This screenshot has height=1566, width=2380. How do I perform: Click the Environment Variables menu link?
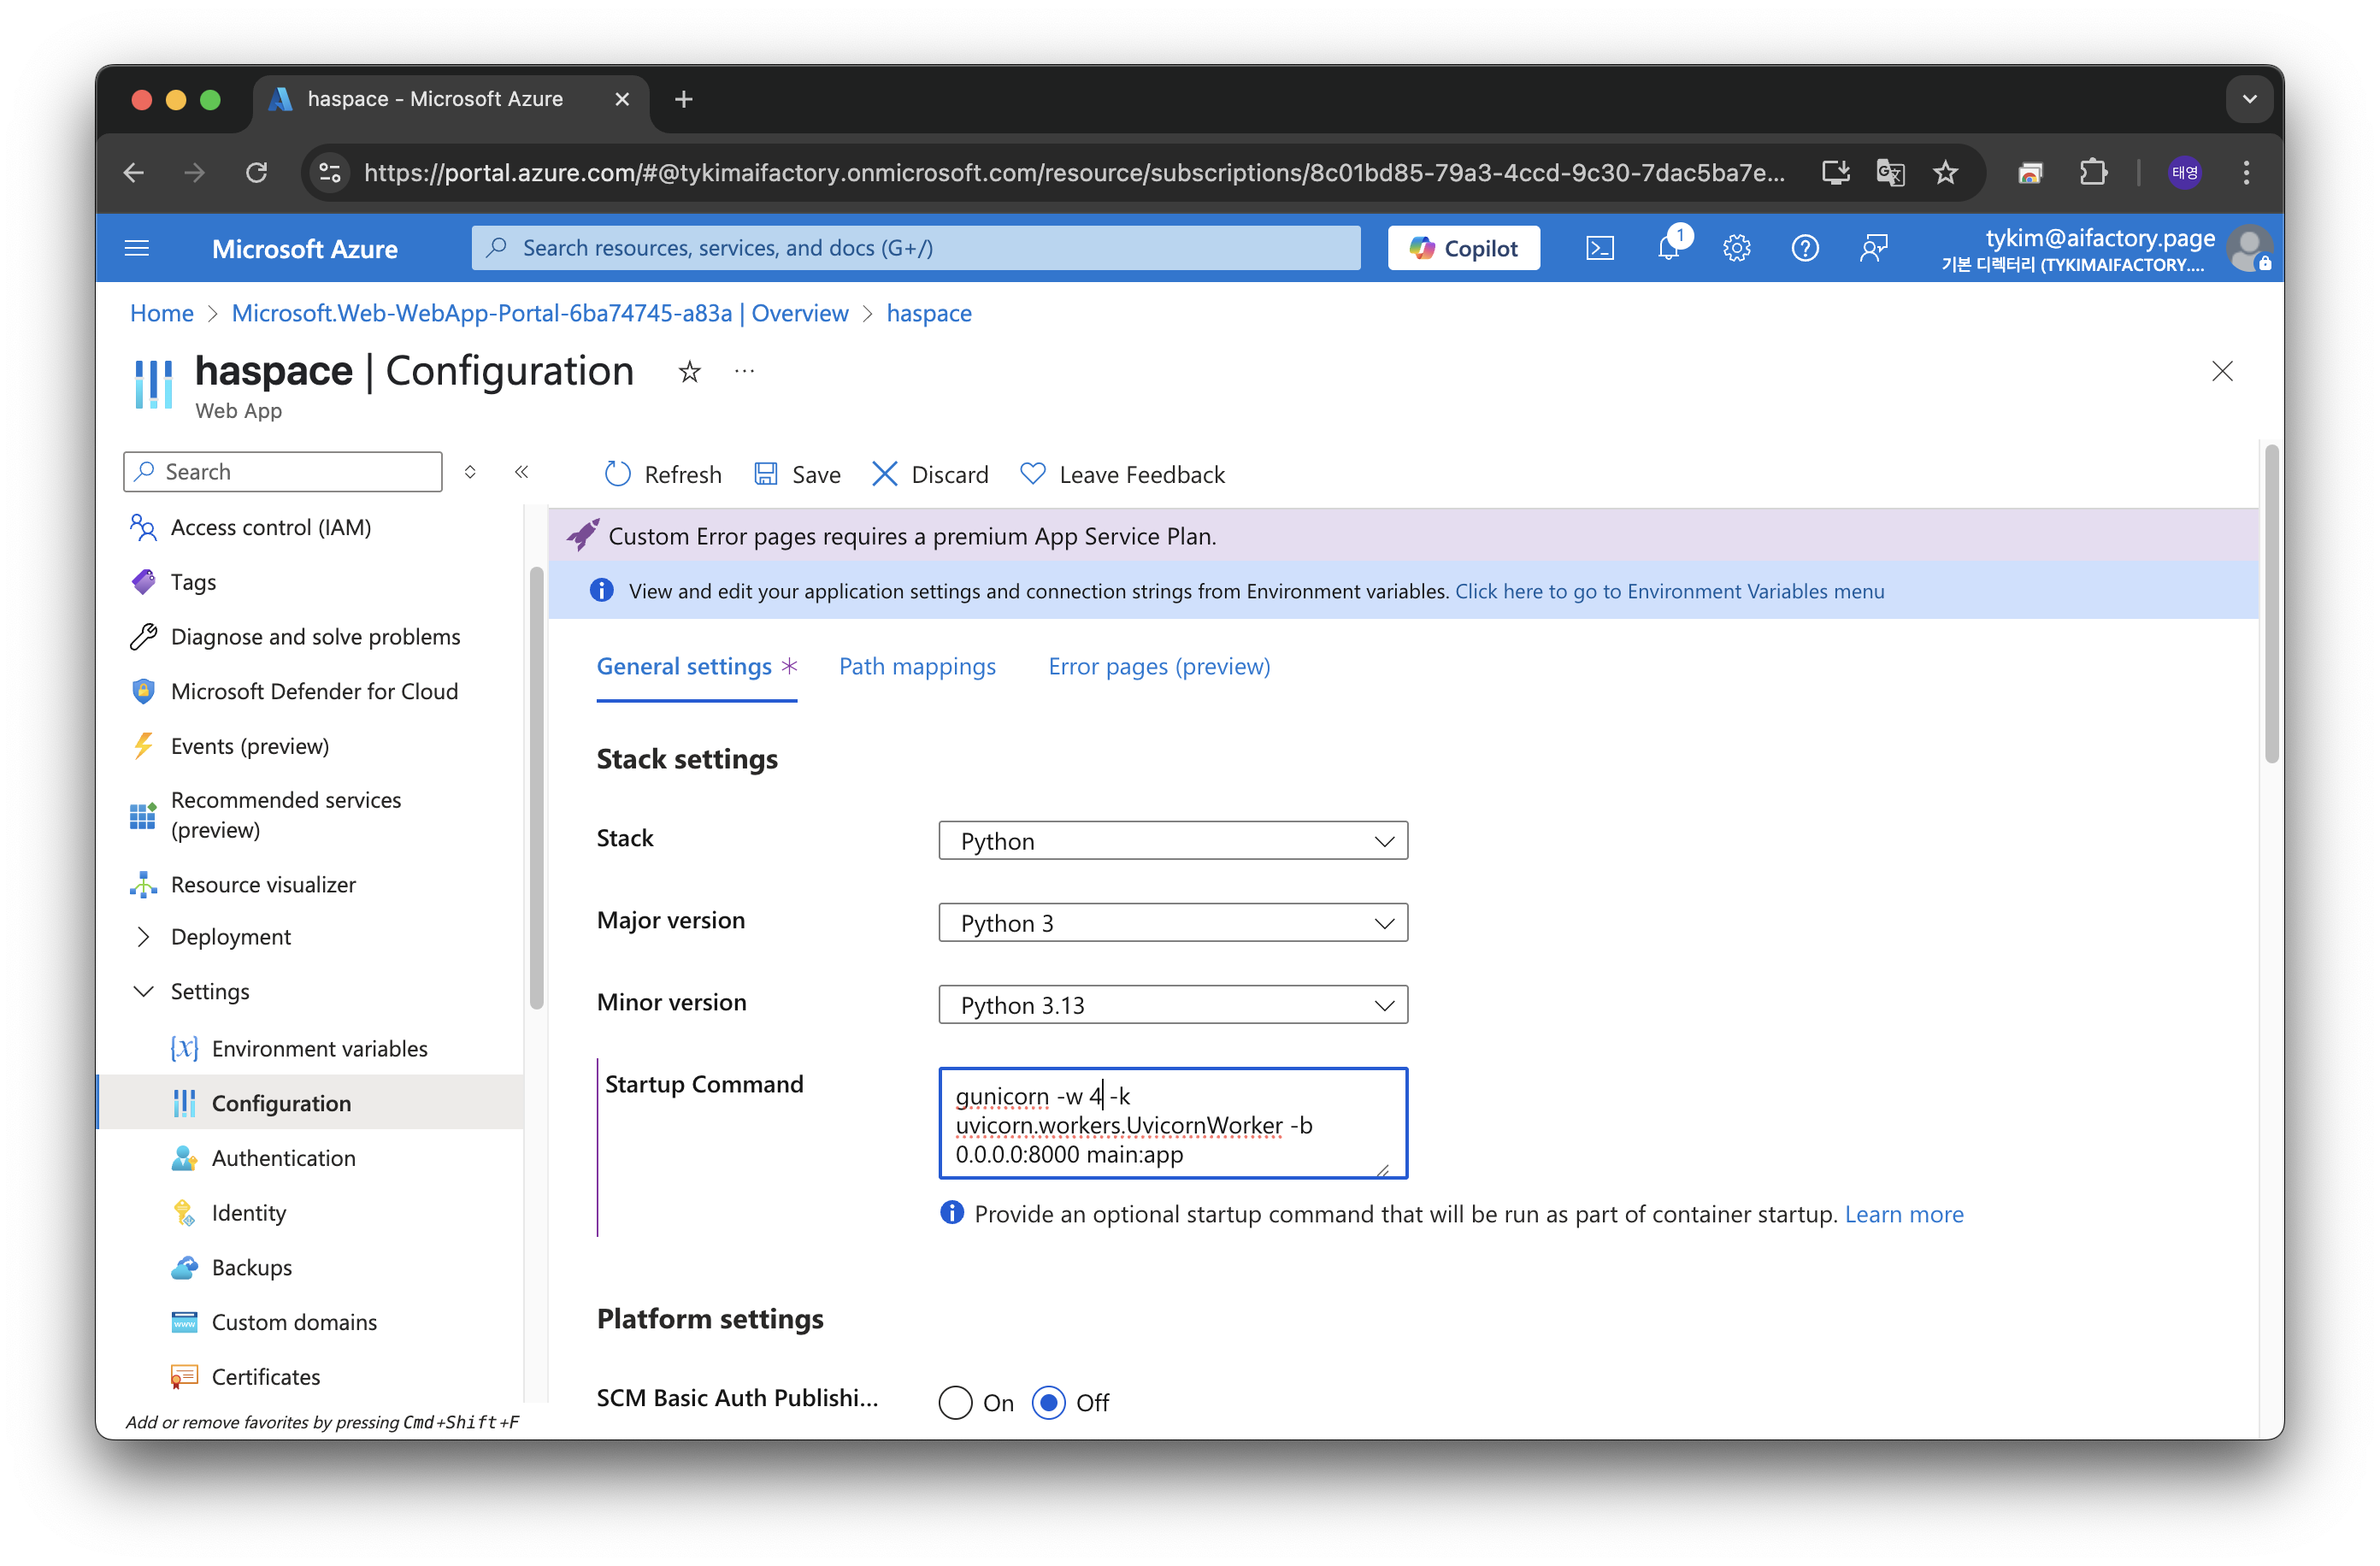tap(1668, 591)
